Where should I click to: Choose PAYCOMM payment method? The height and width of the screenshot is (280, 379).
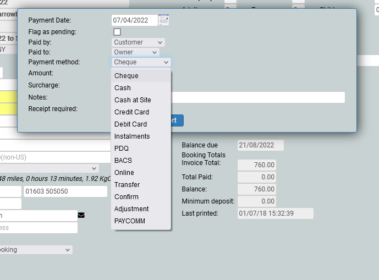point(130,221)
